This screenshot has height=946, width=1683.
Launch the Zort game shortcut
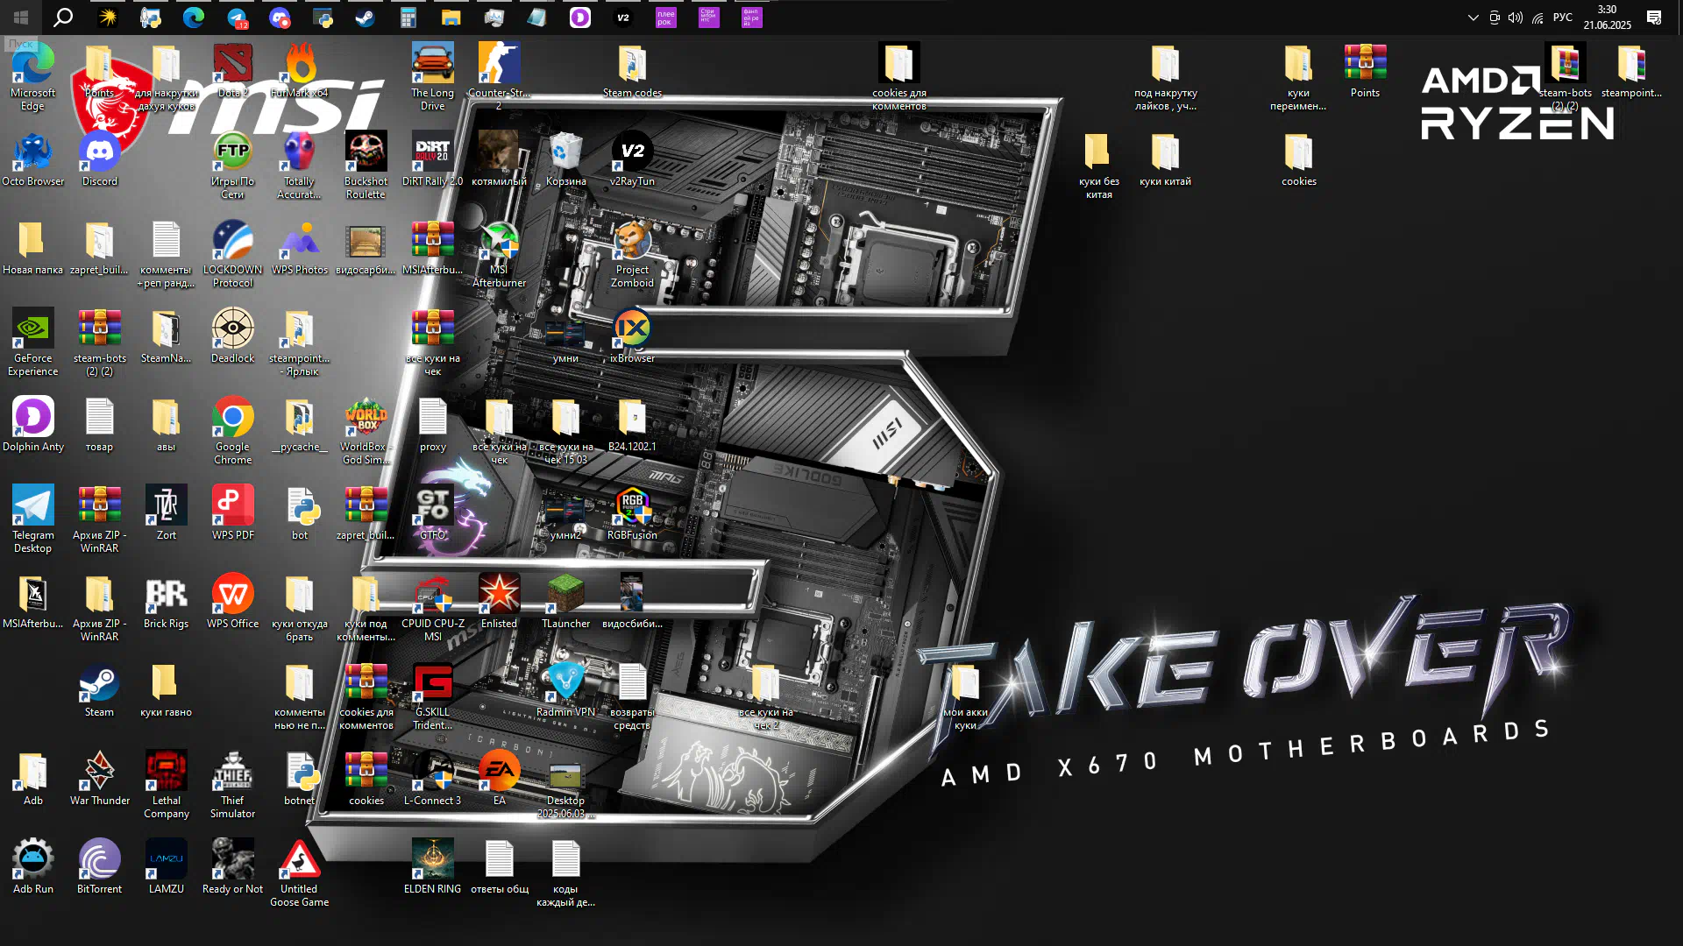click(x=166, y=512)
